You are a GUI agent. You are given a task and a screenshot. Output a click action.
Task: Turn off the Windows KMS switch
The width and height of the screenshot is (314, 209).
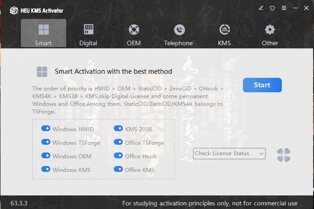(x=46, y=169)
